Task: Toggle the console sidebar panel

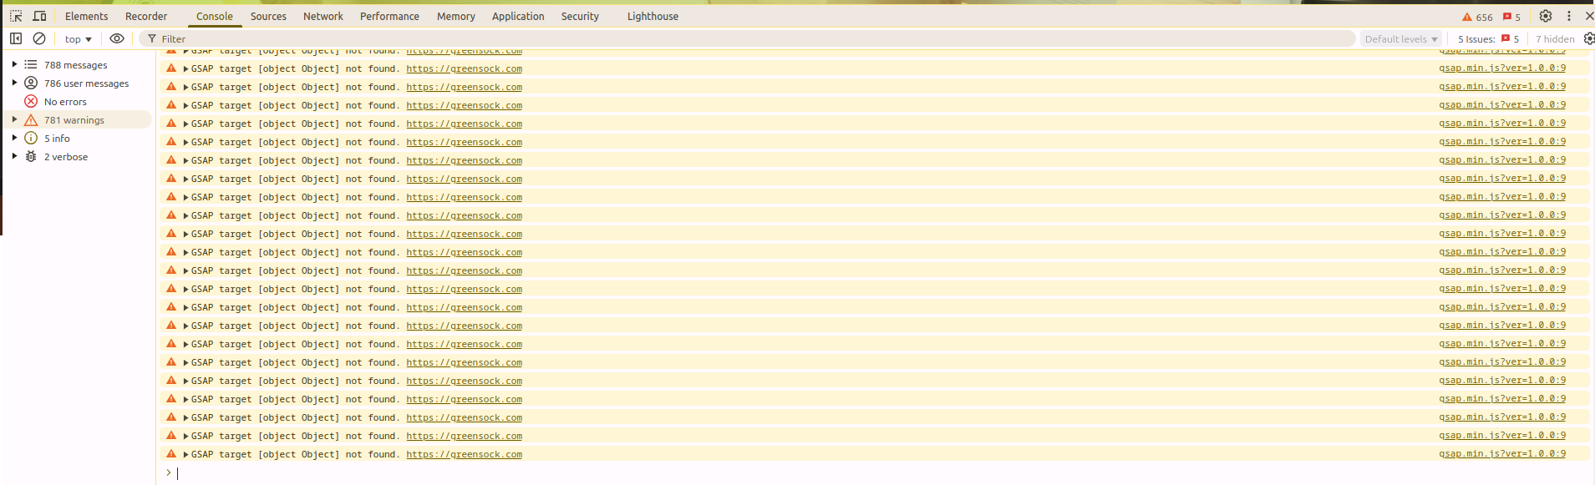Action: tap(16, 38)
